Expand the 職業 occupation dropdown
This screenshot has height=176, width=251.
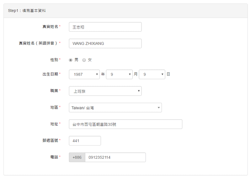105,91
